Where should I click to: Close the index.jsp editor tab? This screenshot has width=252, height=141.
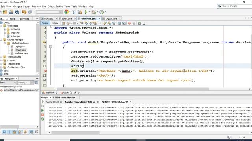pos(56,18)
